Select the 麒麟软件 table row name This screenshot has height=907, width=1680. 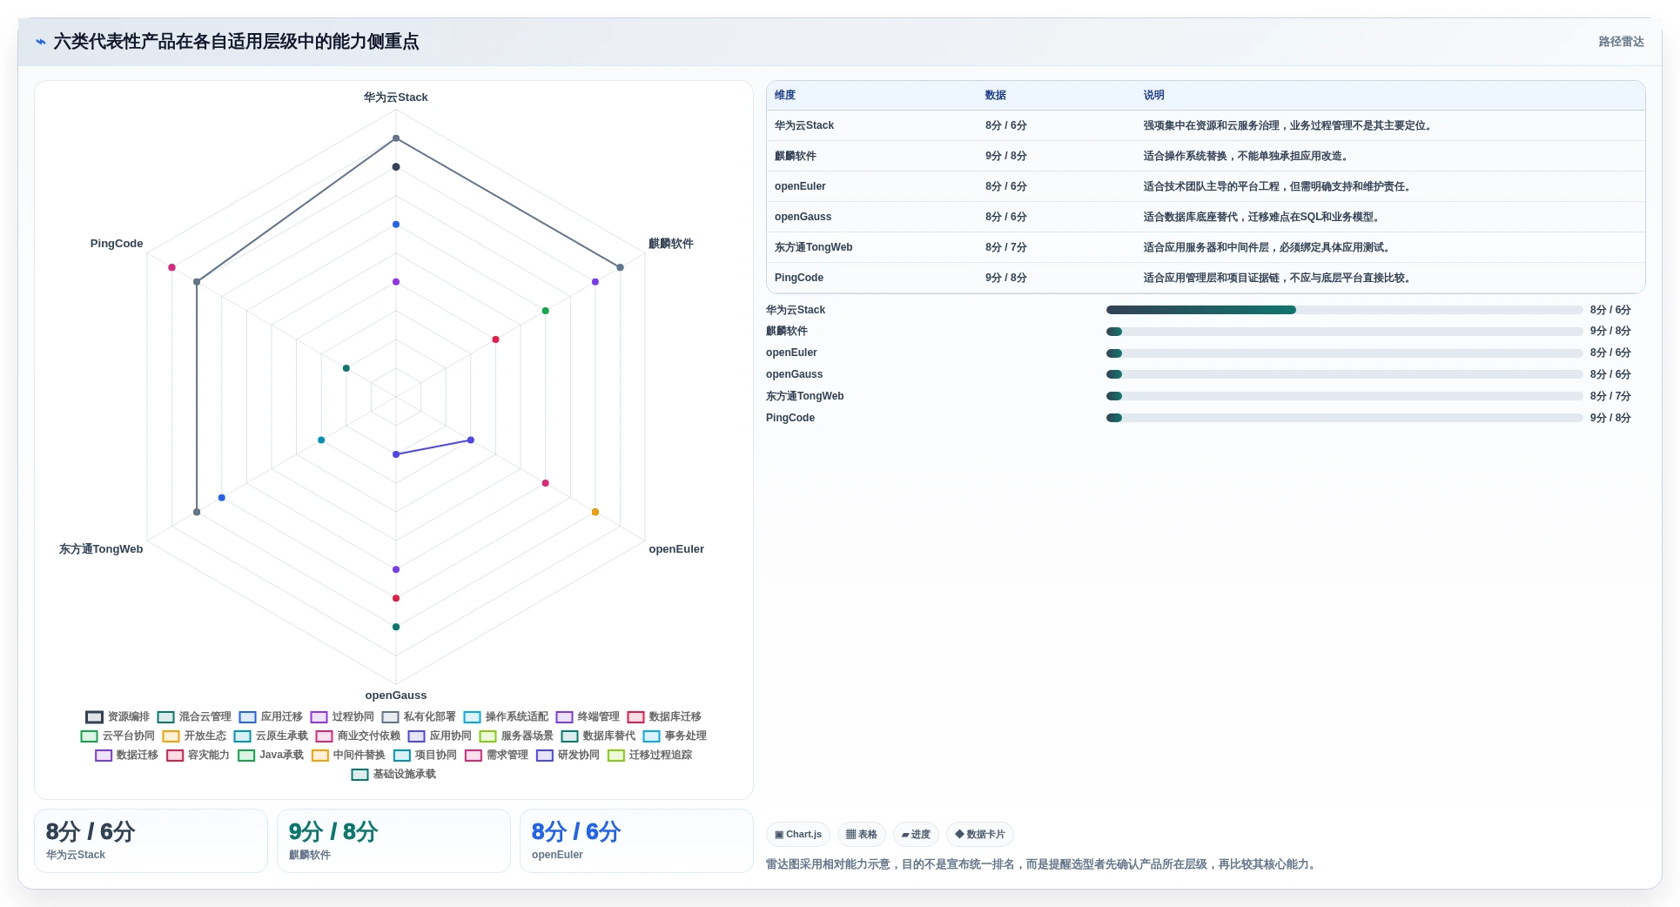(796, 156)
